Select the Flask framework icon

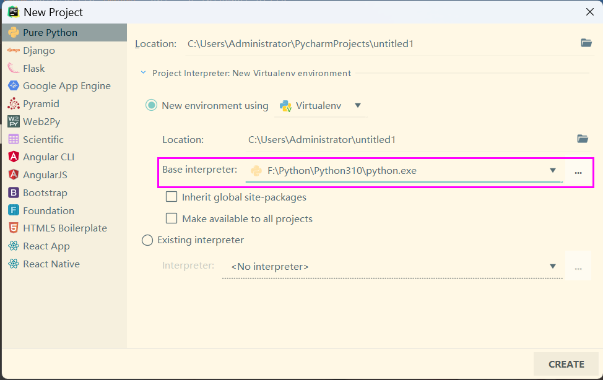coord(14,68)
